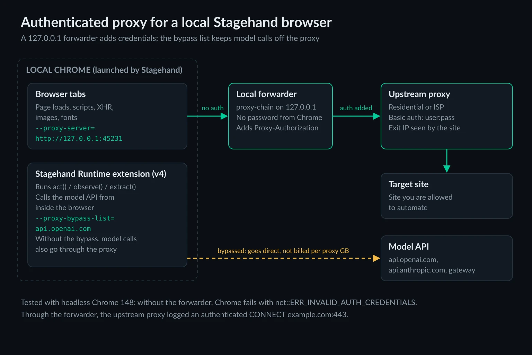Click "No password from Chrome" line
The image size is (532, 355).
pos(279,118)
